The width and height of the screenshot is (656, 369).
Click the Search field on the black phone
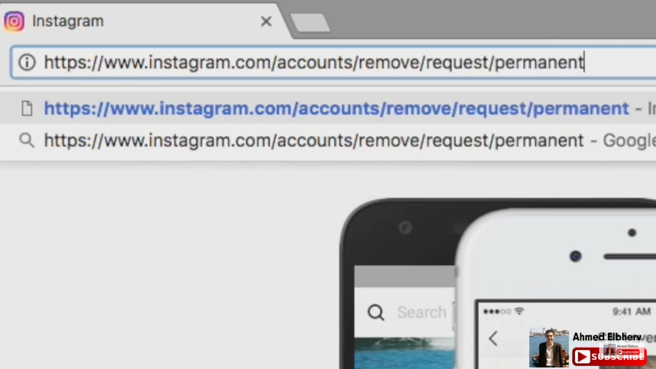[405, 312]
